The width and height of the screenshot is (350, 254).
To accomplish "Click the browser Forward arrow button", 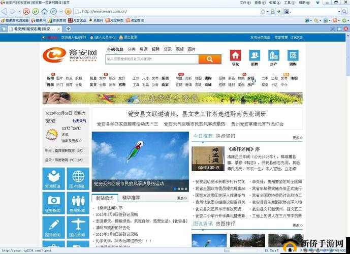I will 13,11.
